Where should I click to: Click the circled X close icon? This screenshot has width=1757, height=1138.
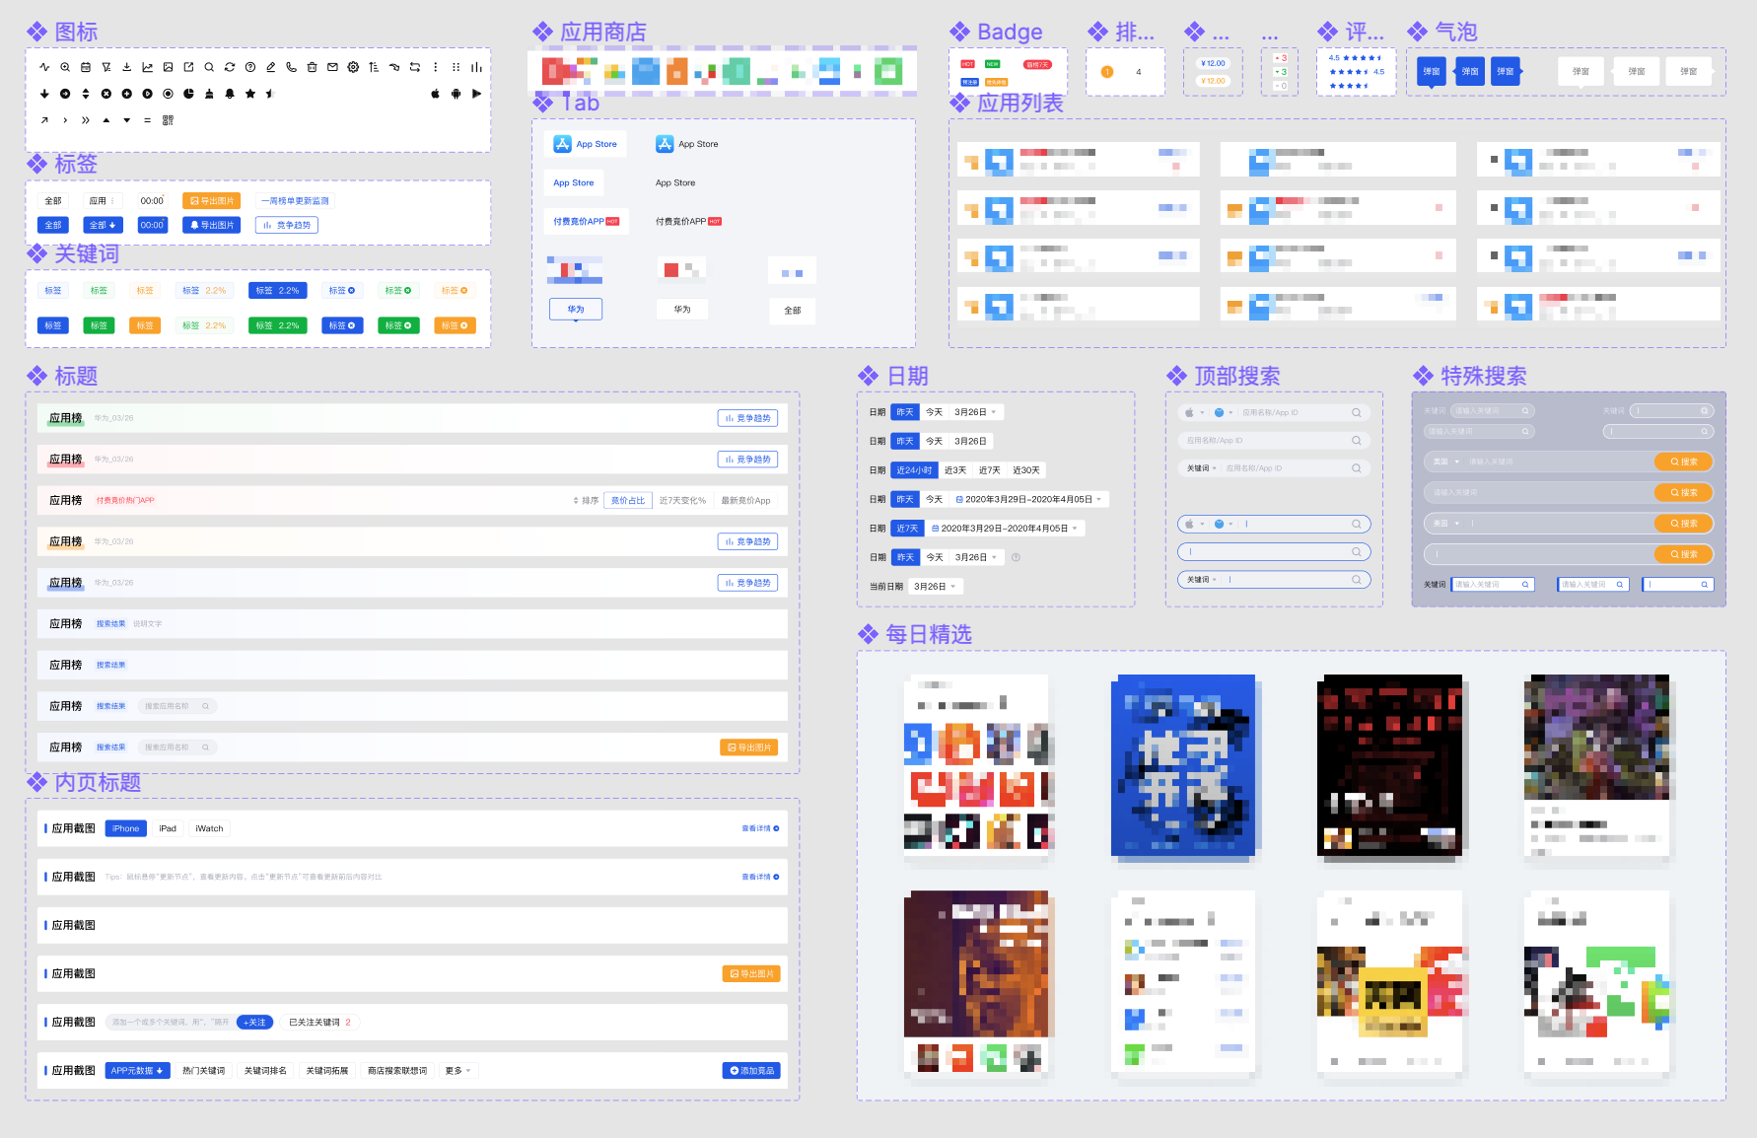[x=106, y=94]
